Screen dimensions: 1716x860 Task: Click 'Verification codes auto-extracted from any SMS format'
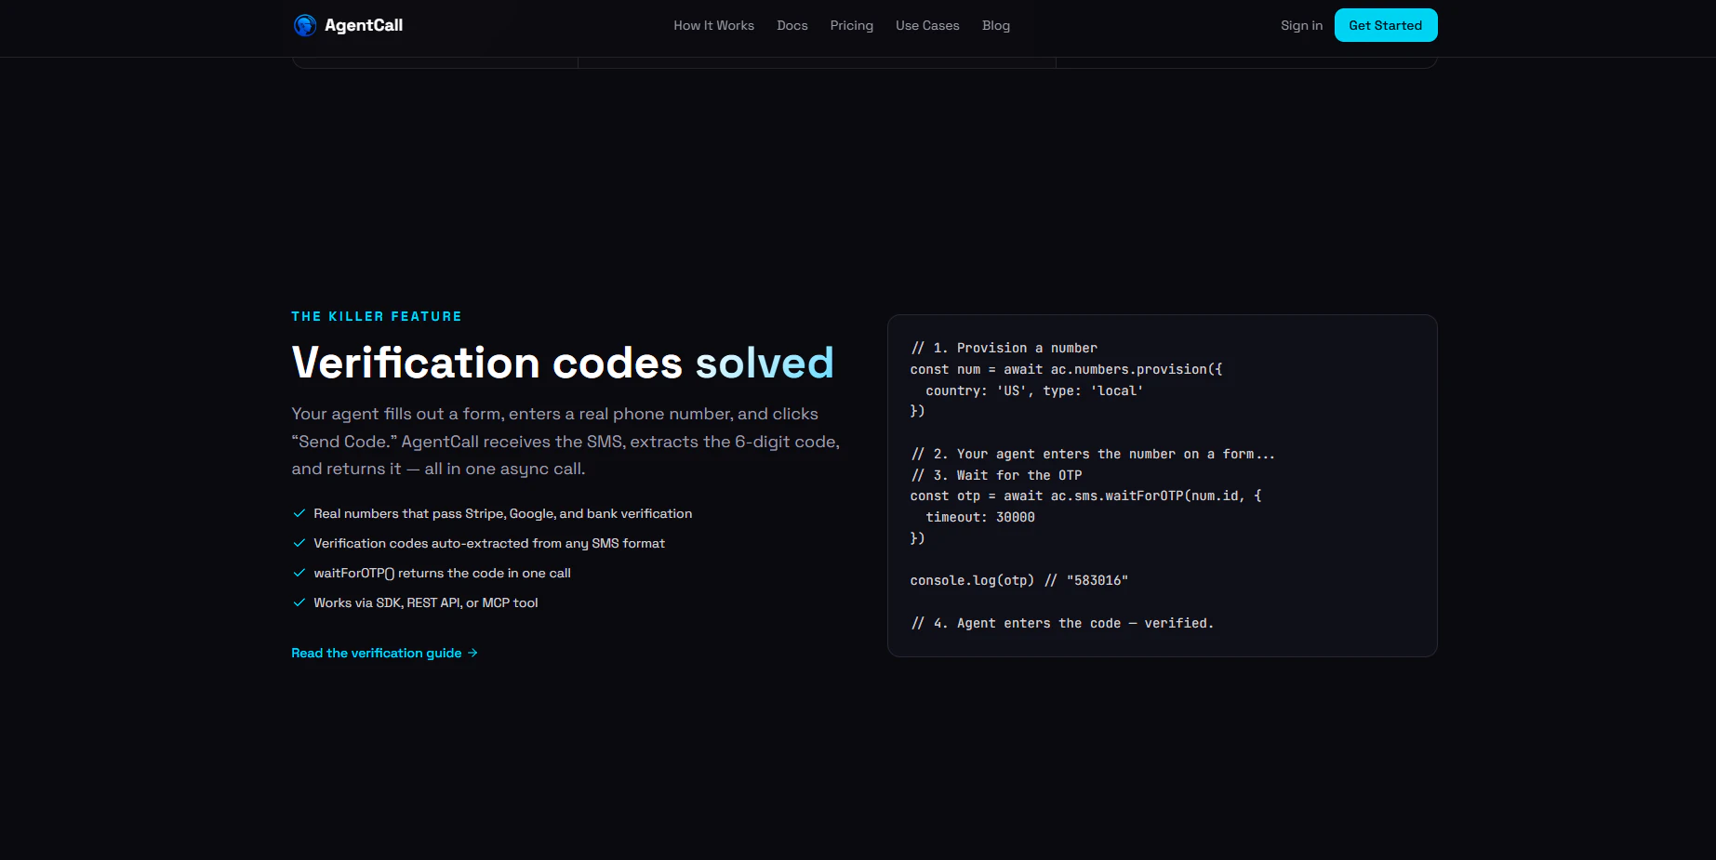(489, 543)
